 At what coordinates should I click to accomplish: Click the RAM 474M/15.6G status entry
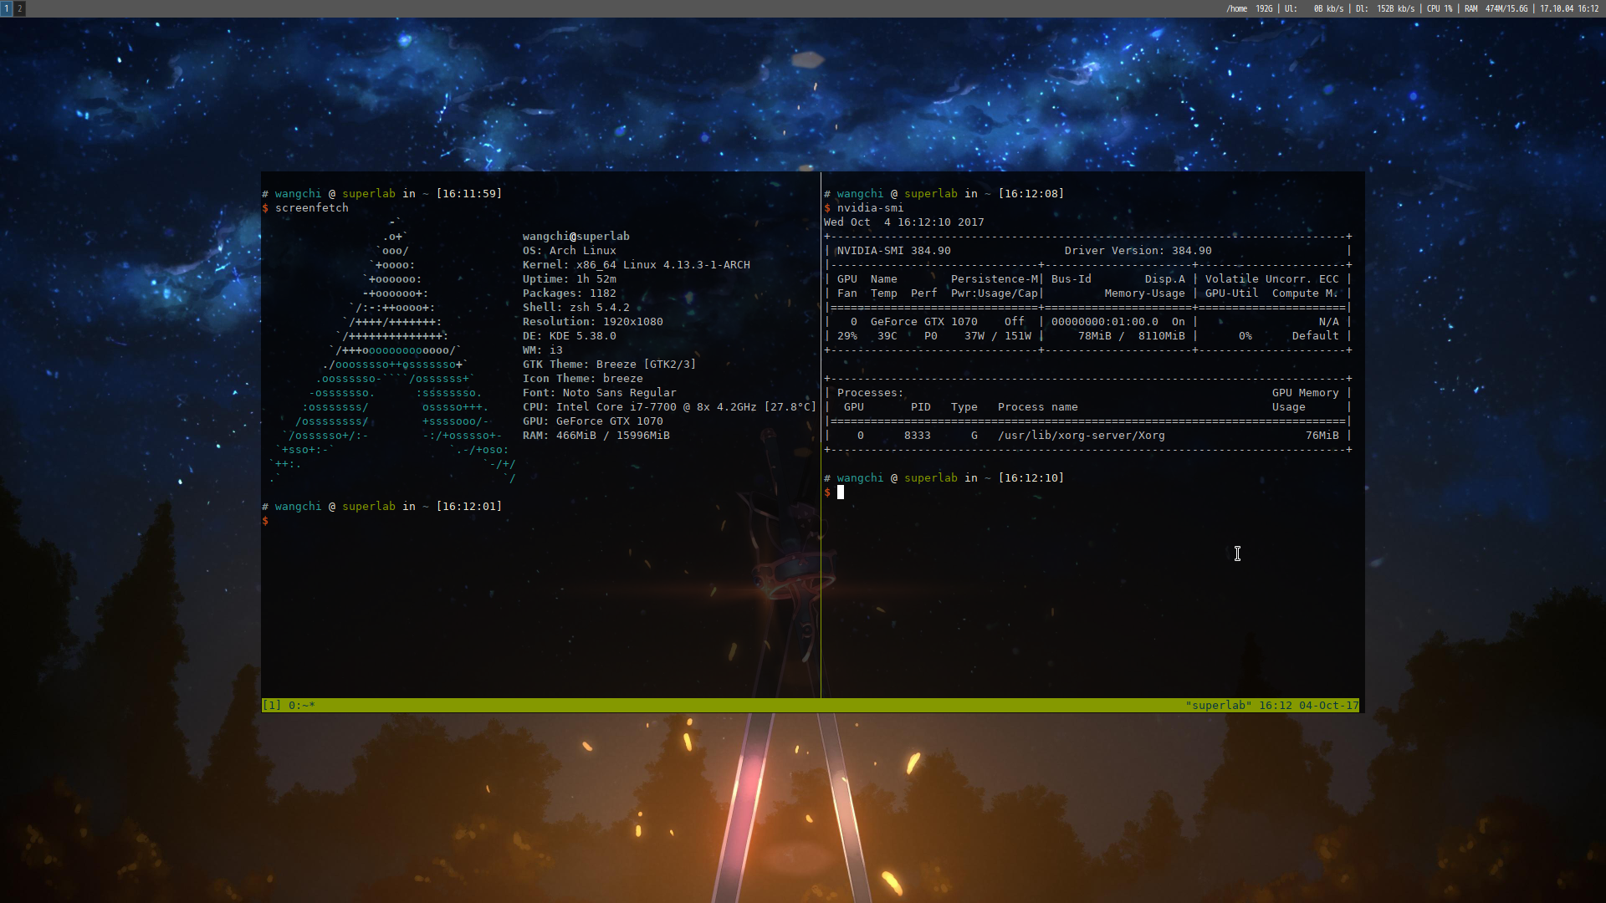(x=1496, y=8)
